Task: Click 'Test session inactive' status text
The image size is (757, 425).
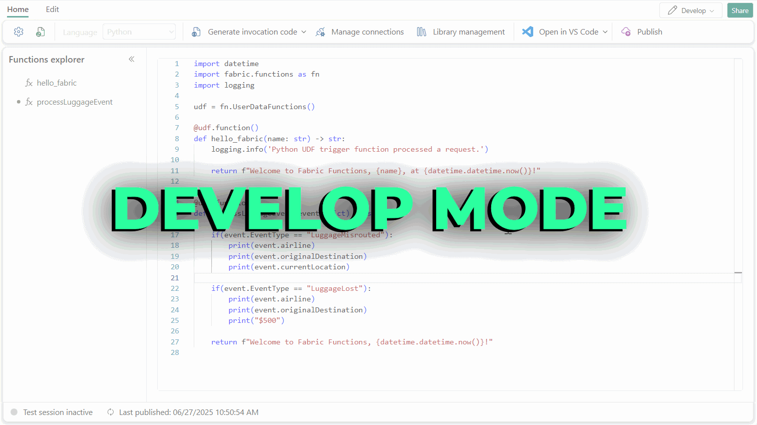Action: click(x=58, y=412)
